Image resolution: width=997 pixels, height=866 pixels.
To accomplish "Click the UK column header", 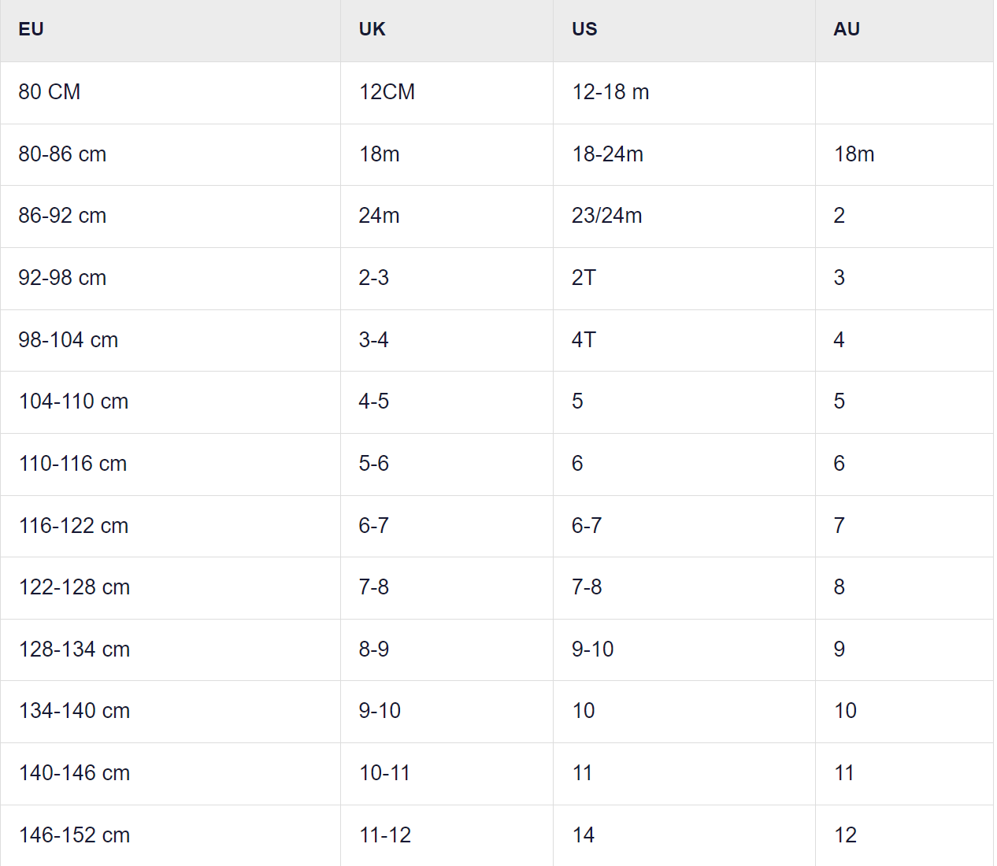I will click(372, 30).
